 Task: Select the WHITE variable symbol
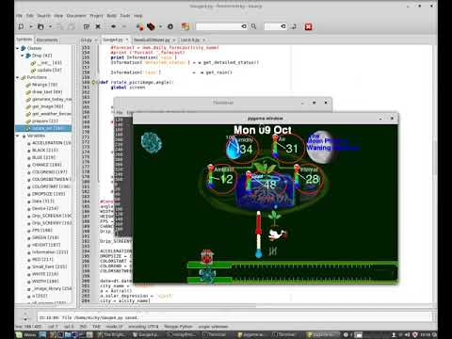click(45, 274)
